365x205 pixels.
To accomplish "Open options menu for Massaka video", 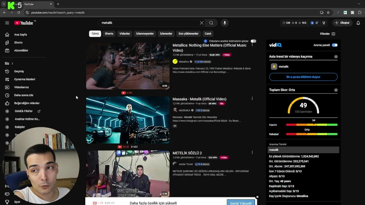I will (252, 99).
